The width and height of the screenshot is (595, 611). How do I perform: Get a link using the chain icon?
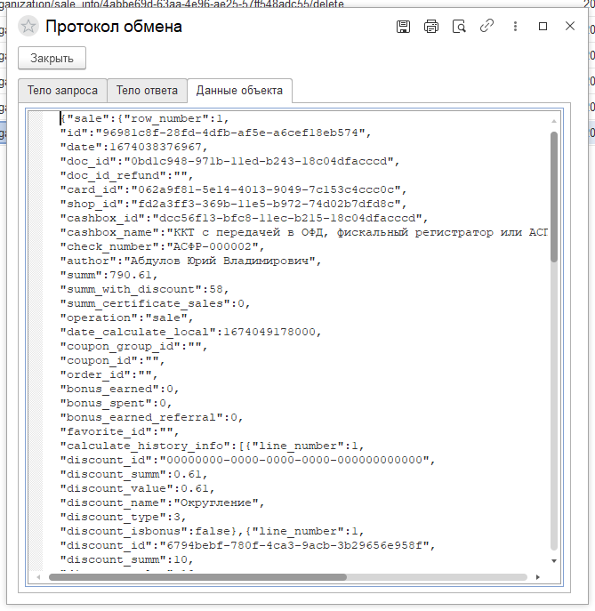pos(486,26)
